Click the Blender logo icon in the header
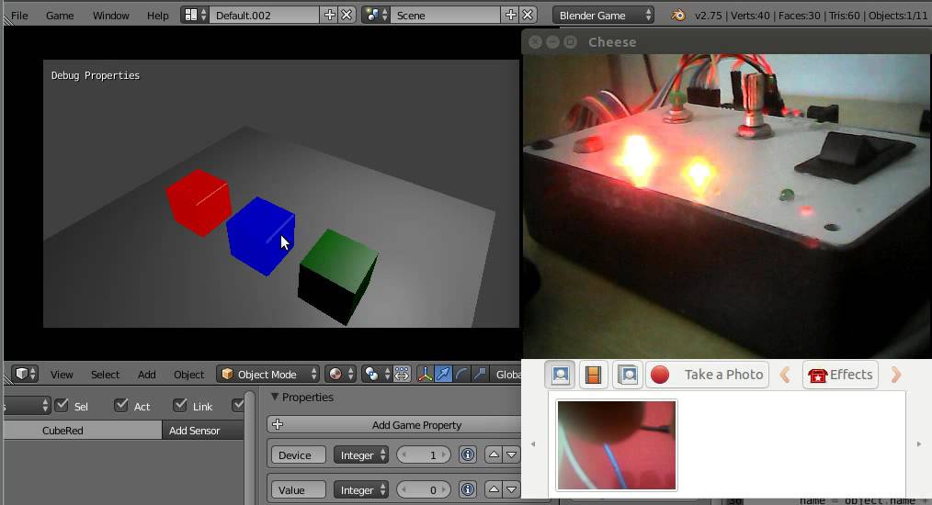Image resolution: width=932 pixels, height=505 pixels. 677,15
